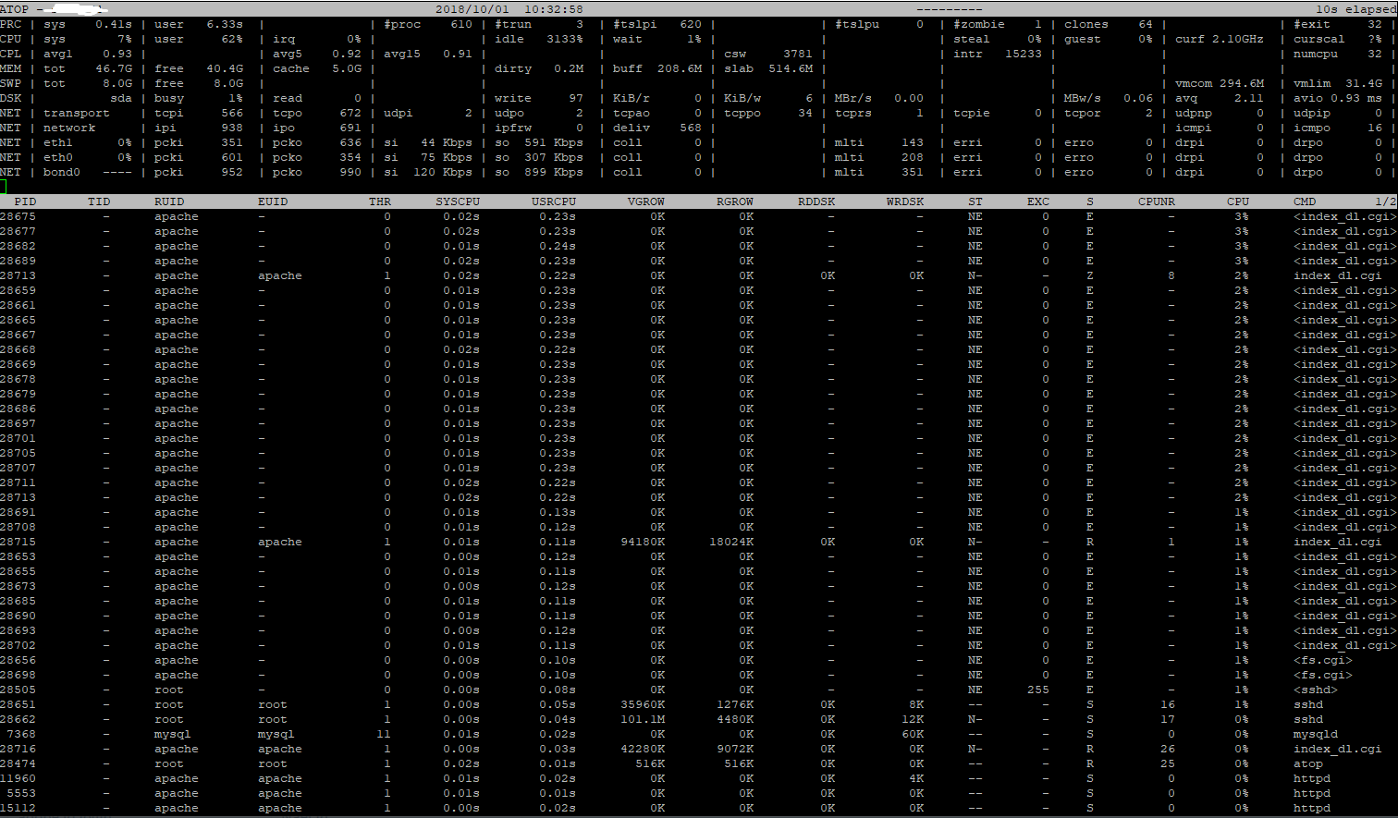The height and width of the screenshot is (818, 1398).
Task: Click the 1/2 page indicator
Action: (1386, 201)
